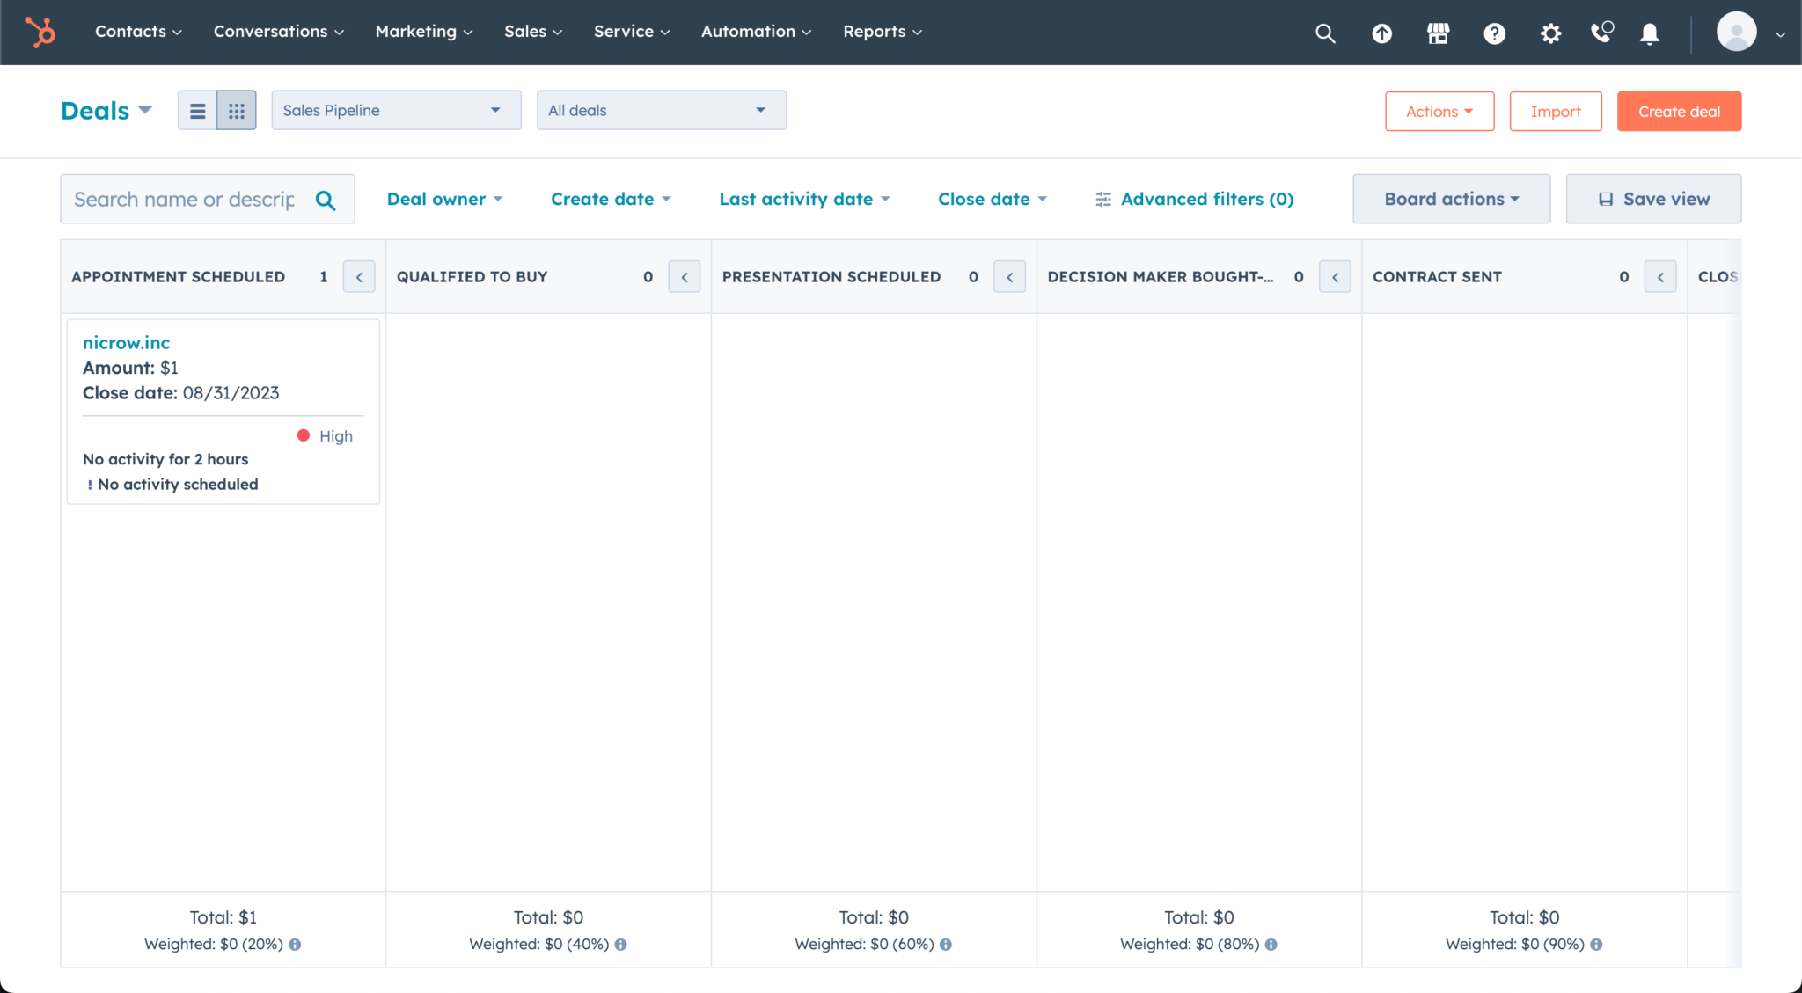This screenshot has height=993, width=1802.
Task: Open the Sales Pipeline dropdown
Action: click(x=395, y=110)
